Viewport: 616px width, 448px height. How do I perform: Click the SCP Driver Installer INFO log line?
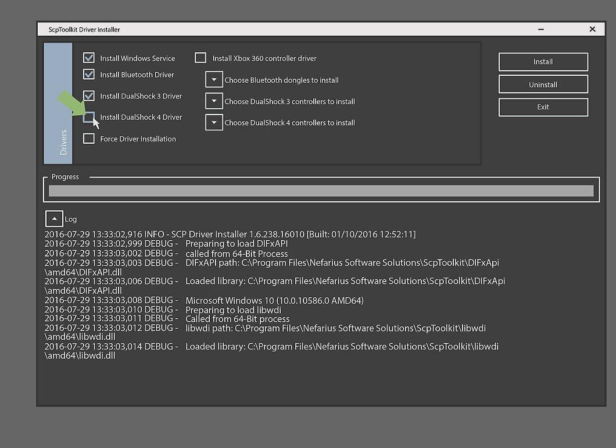230,234
